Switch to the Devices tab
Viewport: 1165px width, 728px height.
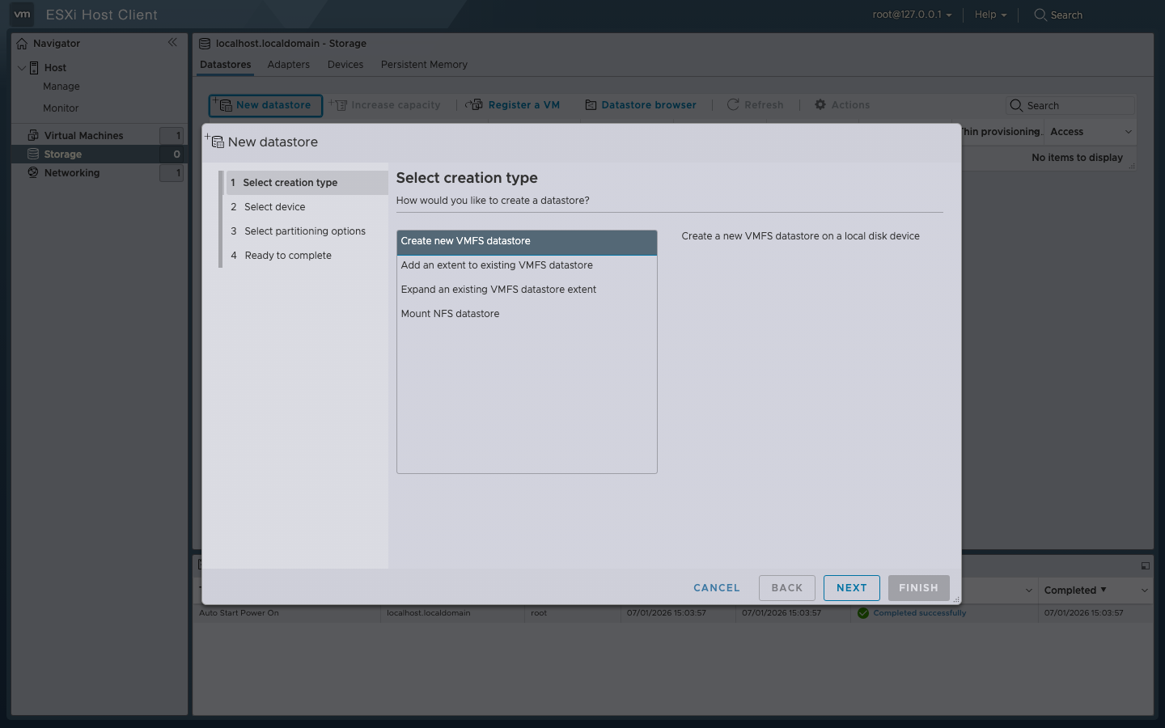coord(345,65)
